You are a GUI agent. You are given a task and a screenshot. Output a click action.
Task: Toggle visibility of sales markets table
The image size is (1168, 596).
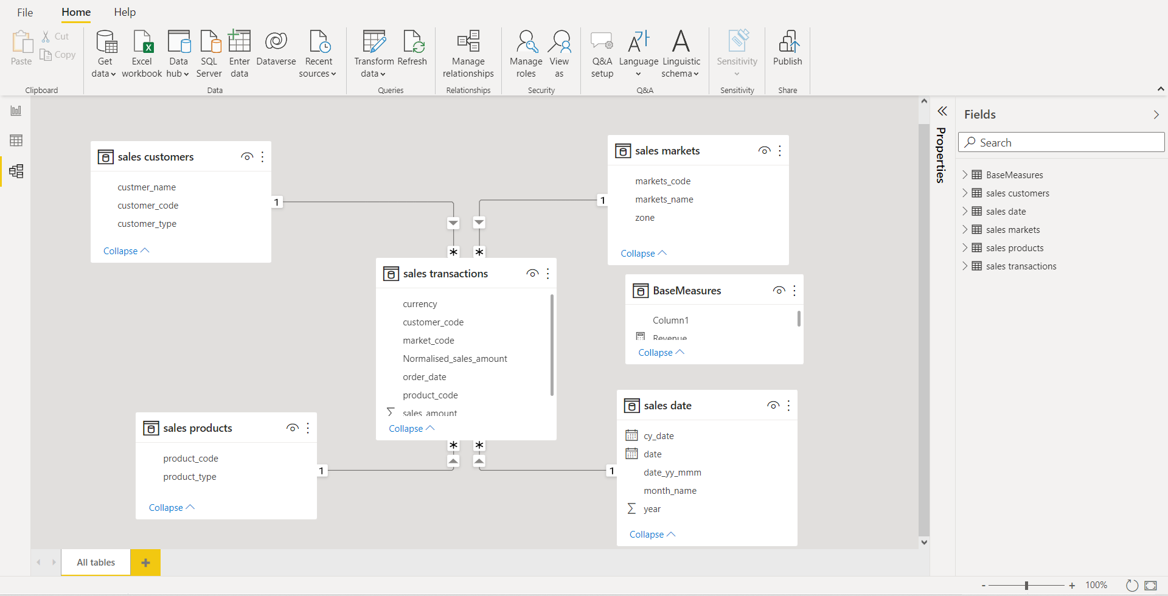tap(765, 151)
